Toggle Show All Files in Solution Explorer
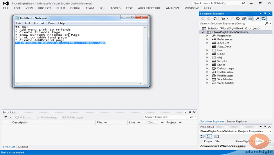 click(x=250, y=18)
